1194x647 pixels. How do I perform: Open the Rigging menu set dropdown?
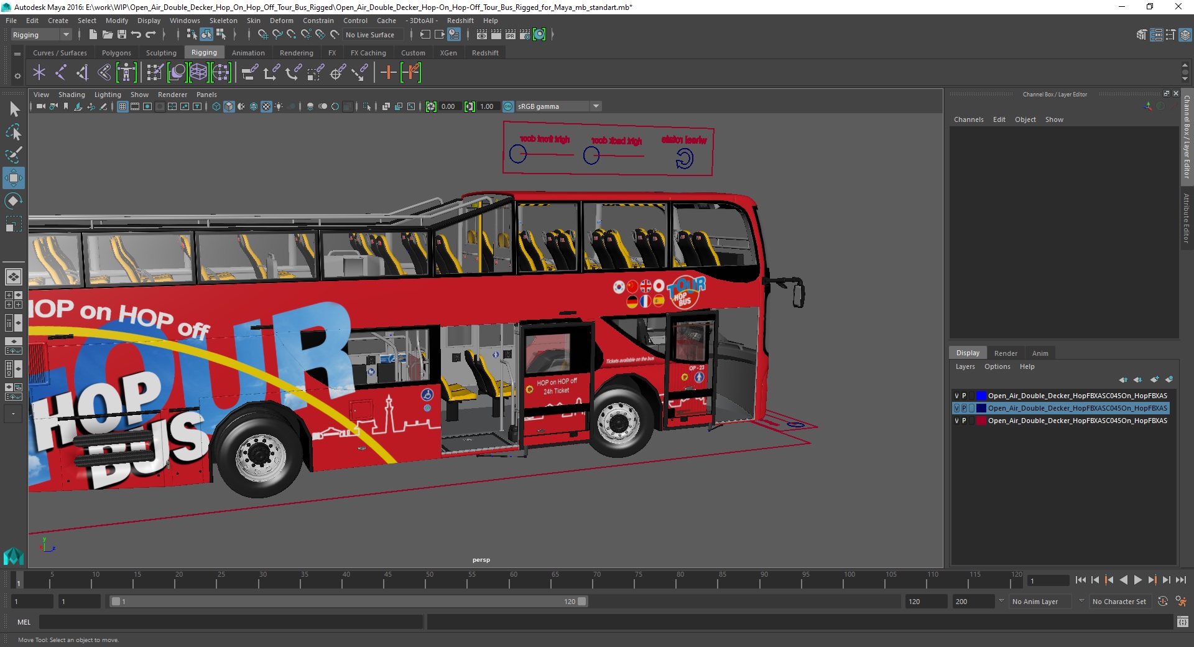(x=40, y=35)
